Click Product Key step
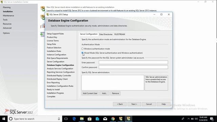 (x=52, y=37)
